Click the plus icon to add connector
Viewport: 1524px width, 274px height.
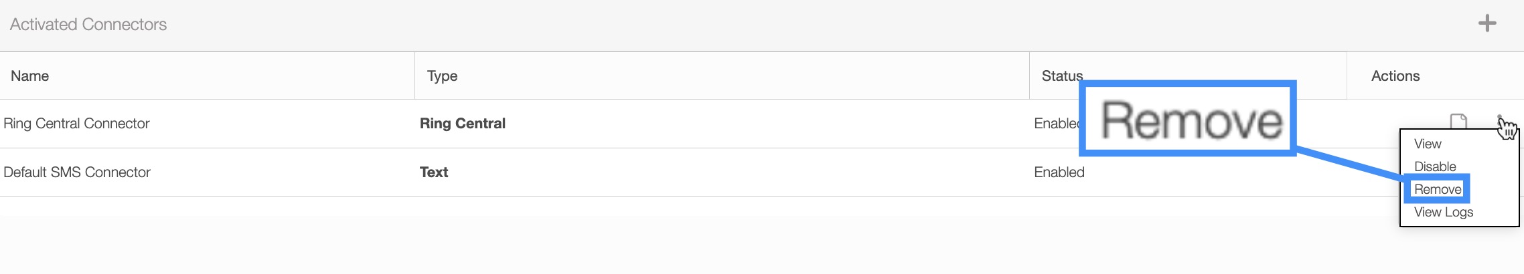coord(1487,24)
